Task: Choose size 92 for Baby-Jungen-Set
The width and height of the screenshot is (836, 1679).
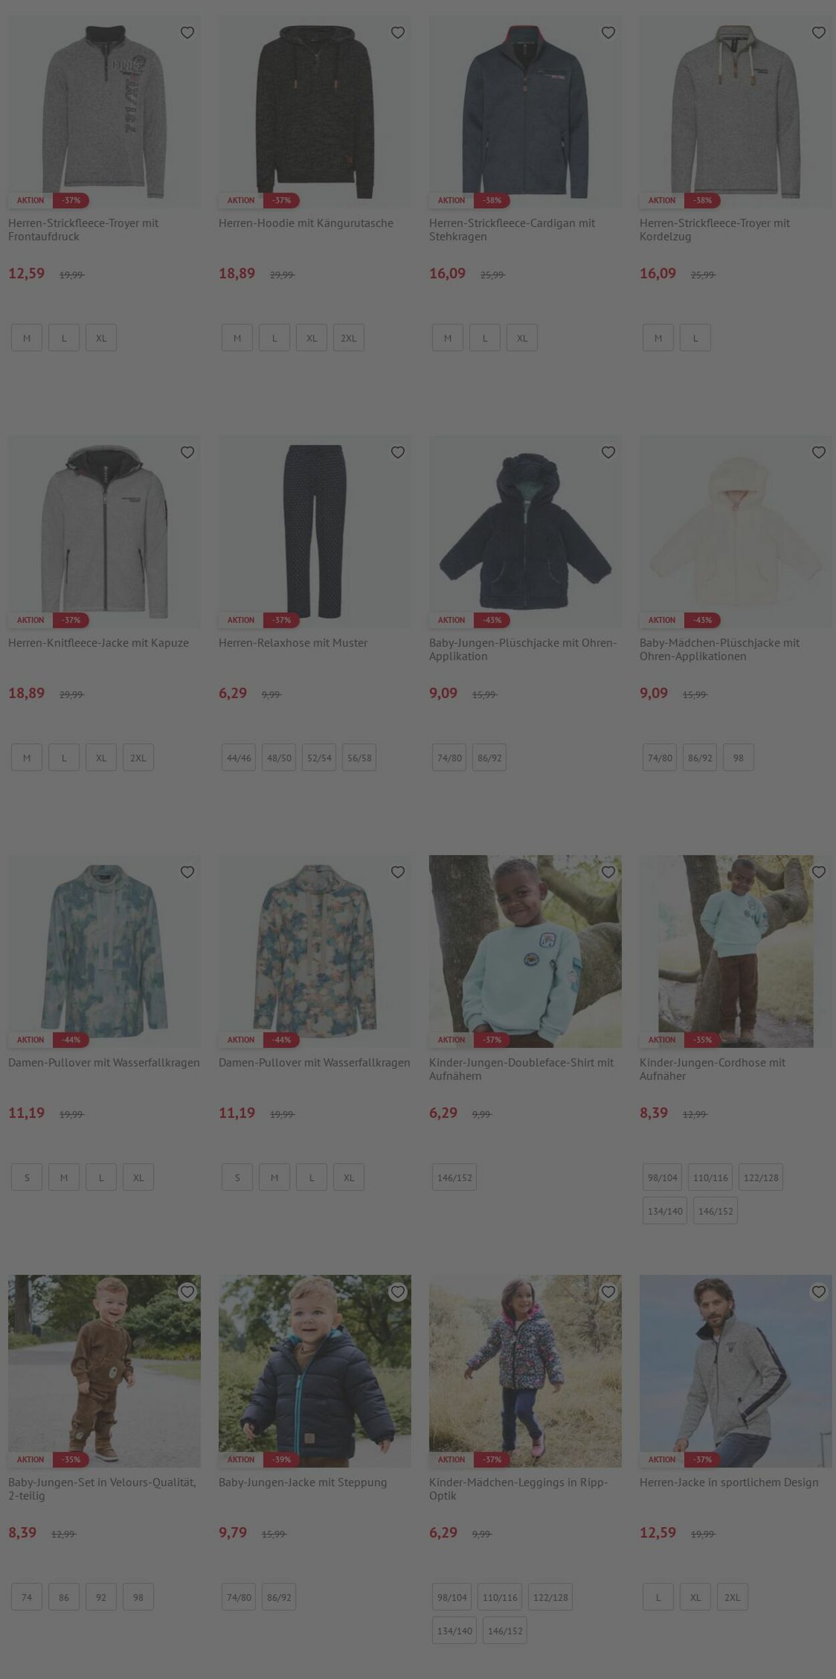Action: click(x=101, y=1597)
